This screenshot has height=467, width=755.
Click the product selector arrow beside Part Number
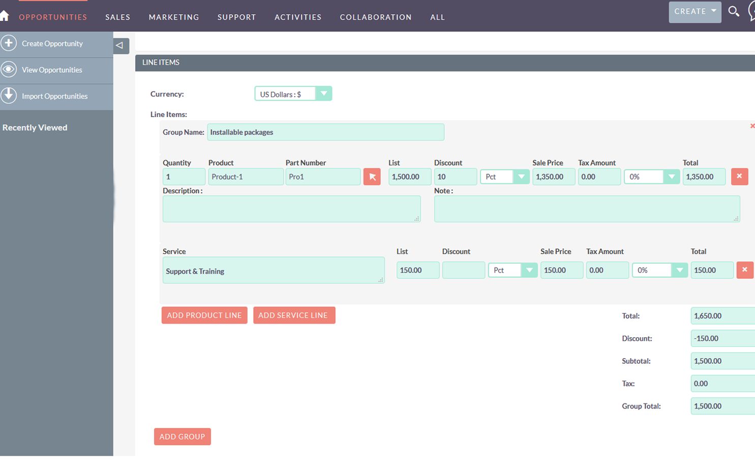pos(372,177)
